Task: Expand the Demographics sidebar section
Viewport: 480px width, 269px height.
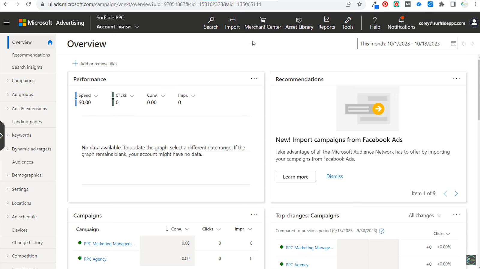Action: pos(8,175)
